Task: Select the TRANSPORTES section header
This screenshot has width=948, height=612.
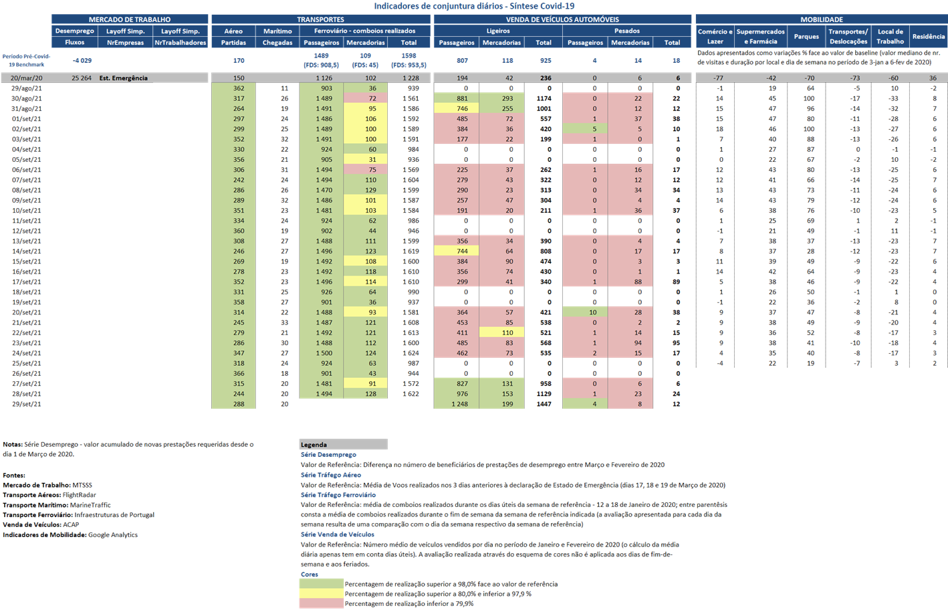Action: point(320,19)
